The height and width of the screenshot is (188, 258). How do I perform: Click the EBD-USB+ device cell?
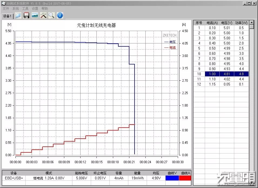[x=14, y=178]
